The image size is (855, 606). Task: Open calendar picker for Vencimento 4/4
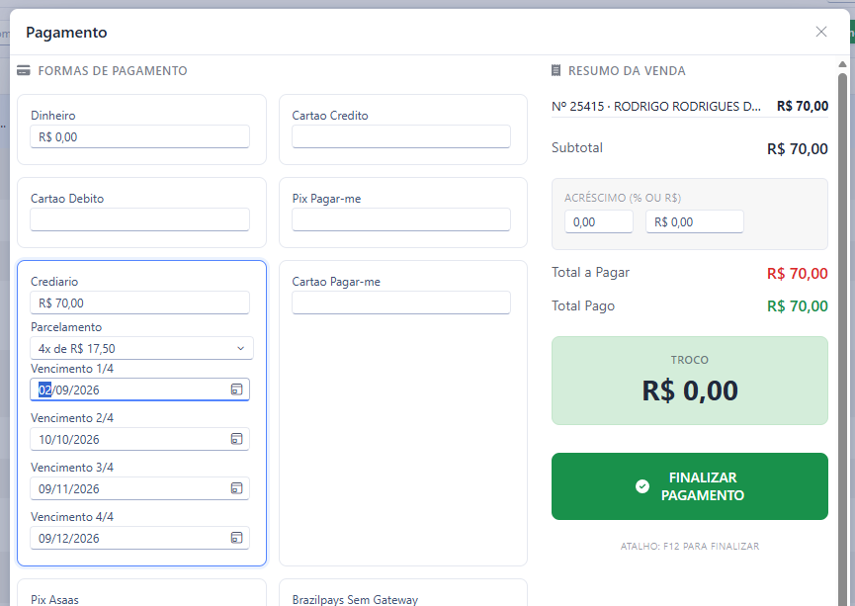[x=236, y=538]
